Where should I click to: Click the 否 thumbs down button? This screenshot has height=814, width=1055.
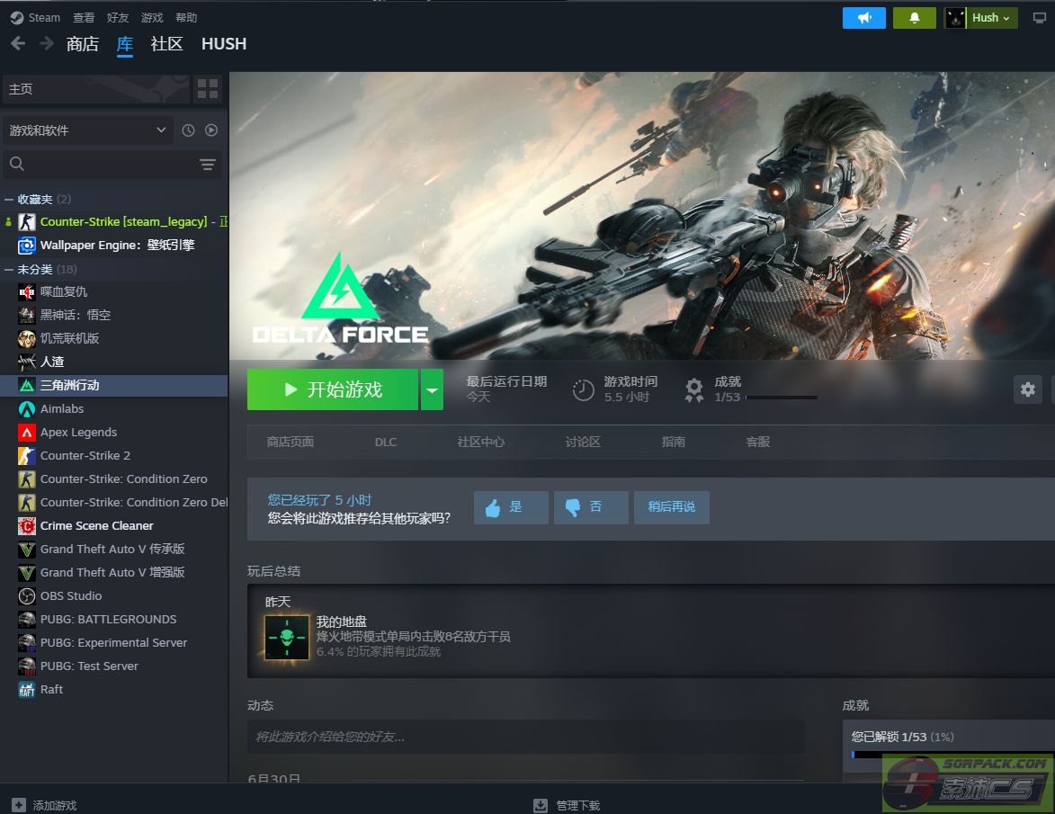(592, 507)
